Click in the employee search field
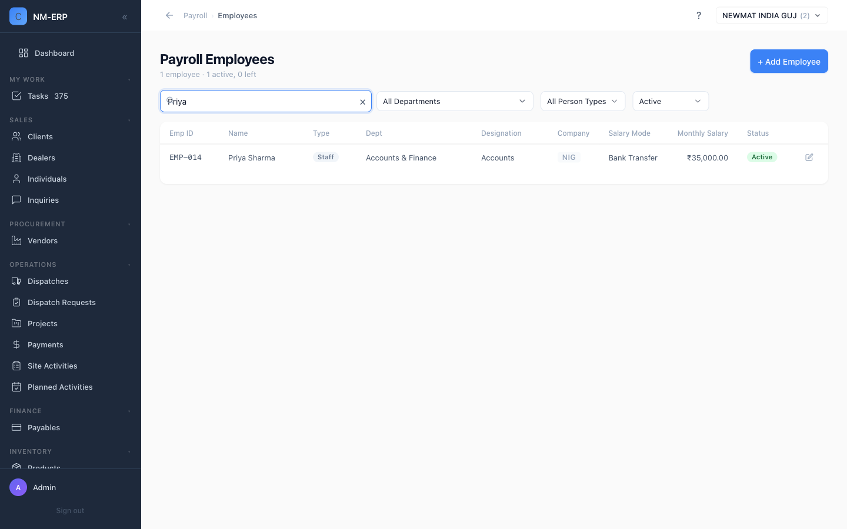The width and height of the screenshot is (847, 529). pos(266,101)
